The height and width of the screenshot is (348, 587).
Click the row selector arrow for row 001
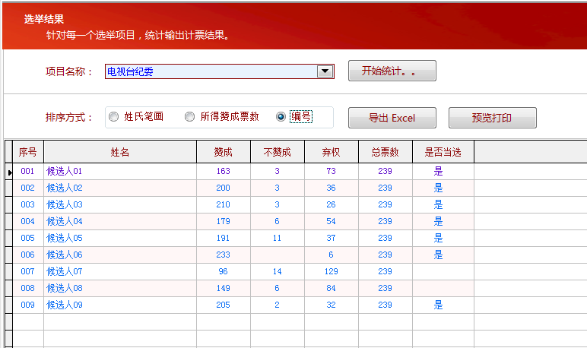click(9, 172)
